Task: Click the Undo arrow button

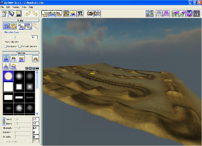Action: point(28,13)
